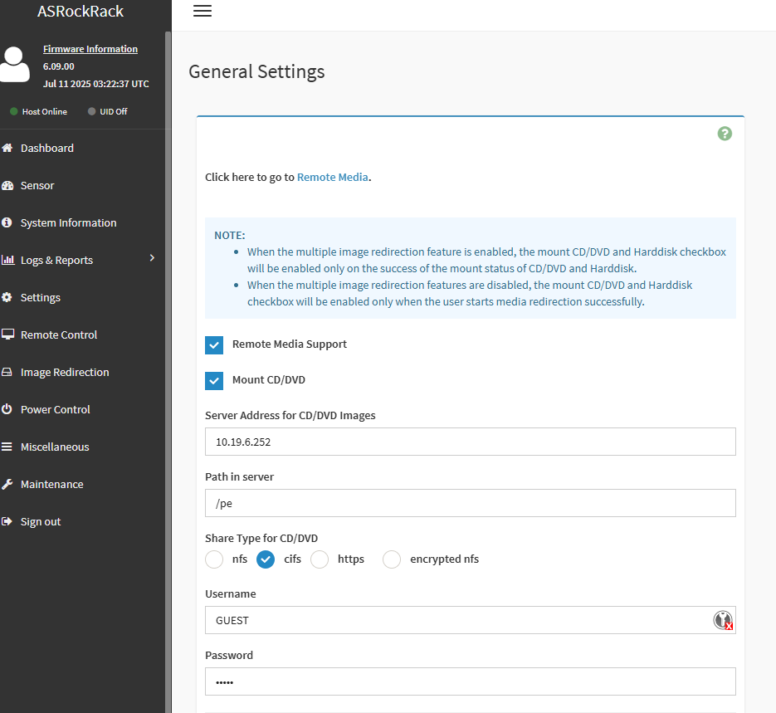The image size is (776, 713).
Task: Open the Firmware Information link
Action: pos(90,49)
